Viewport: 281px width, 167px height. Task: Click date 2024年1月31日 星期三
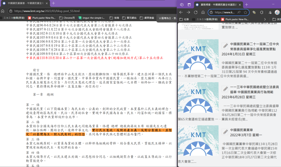pyautogui.click(x=238, y=54)
